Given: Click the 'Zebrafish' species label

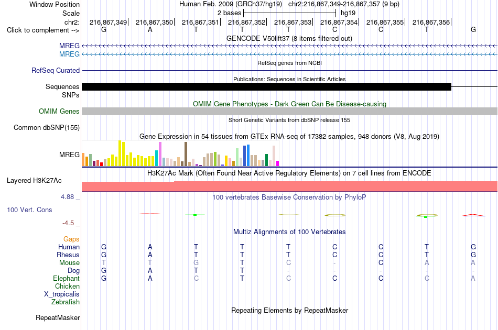Looking at the screenshot, I should [x=66, y=302].
